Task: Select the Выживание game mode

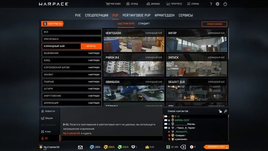Action: [72, 53]
